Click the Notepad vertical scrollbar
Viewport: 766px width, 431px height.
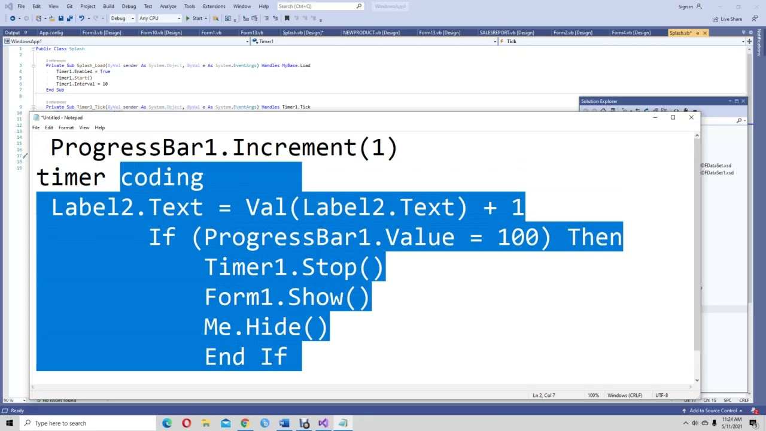697,257
